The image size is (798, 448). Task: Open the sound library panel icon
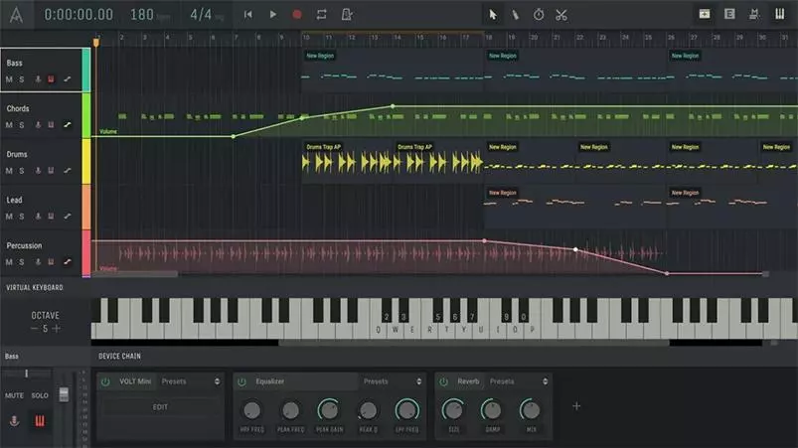tap(705, 14)
